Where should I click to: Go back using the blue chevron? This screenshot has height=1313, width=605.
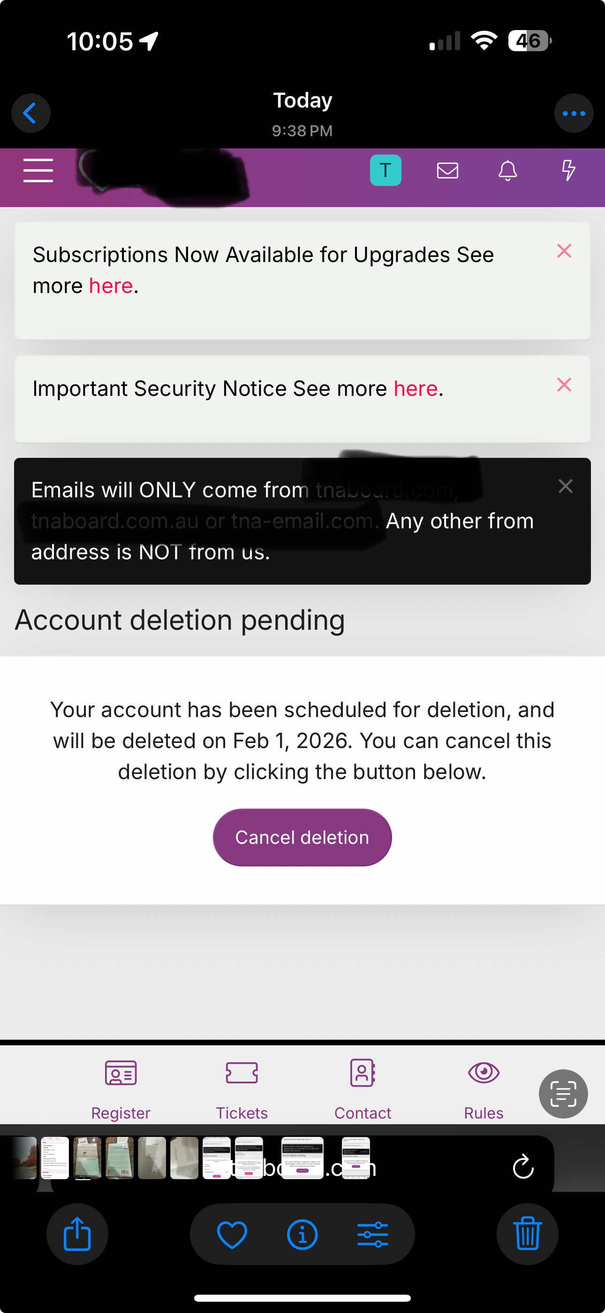(x=30, y=113)
